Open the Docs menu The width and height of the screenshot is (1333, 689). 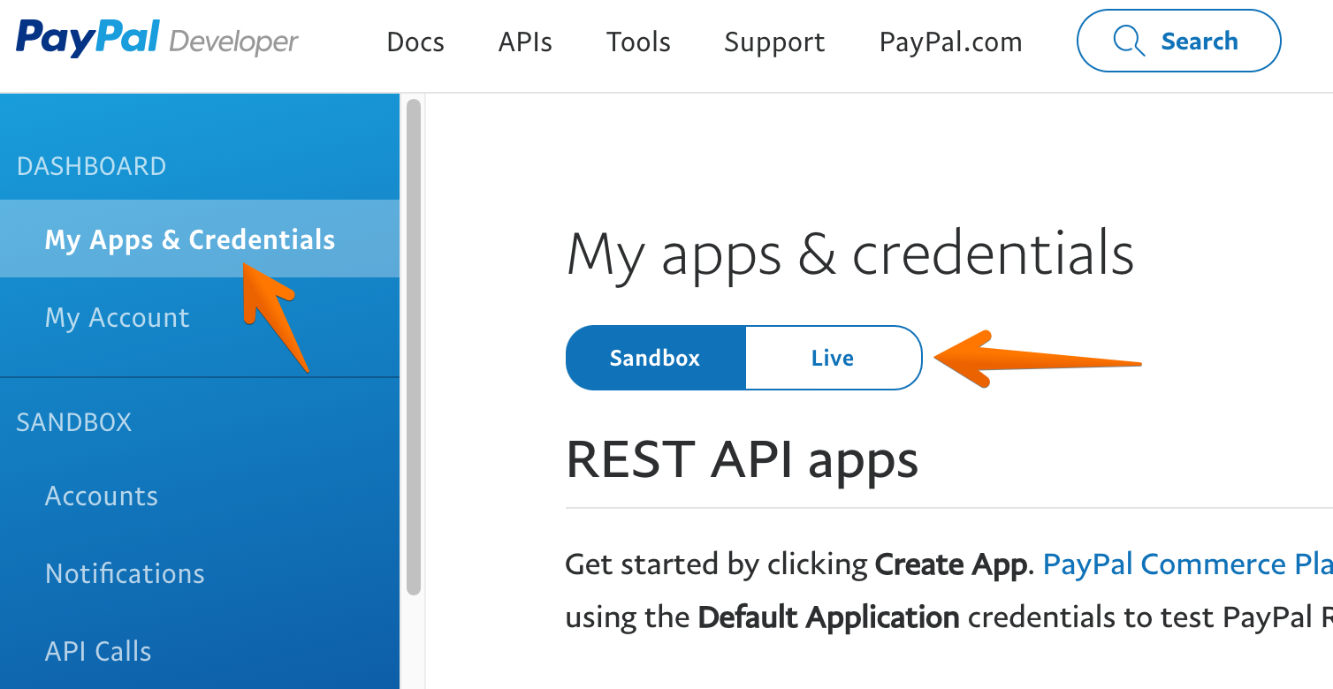point(415,42)
